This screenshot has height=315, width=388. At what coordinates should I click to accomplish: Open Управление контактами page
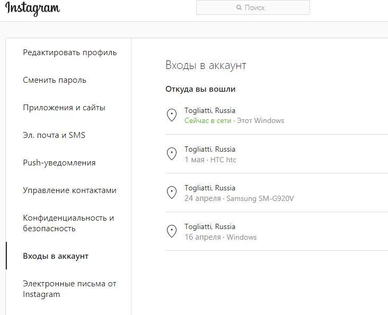(69, 190)
